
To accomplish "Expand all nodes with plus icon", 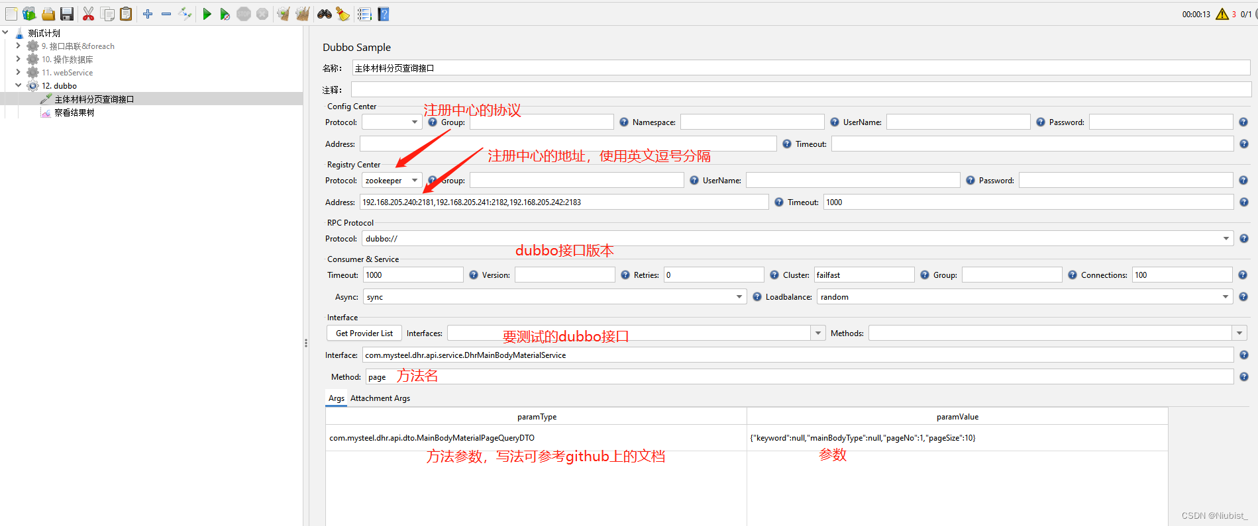I will pyautogui.click(x=148, y=14).
